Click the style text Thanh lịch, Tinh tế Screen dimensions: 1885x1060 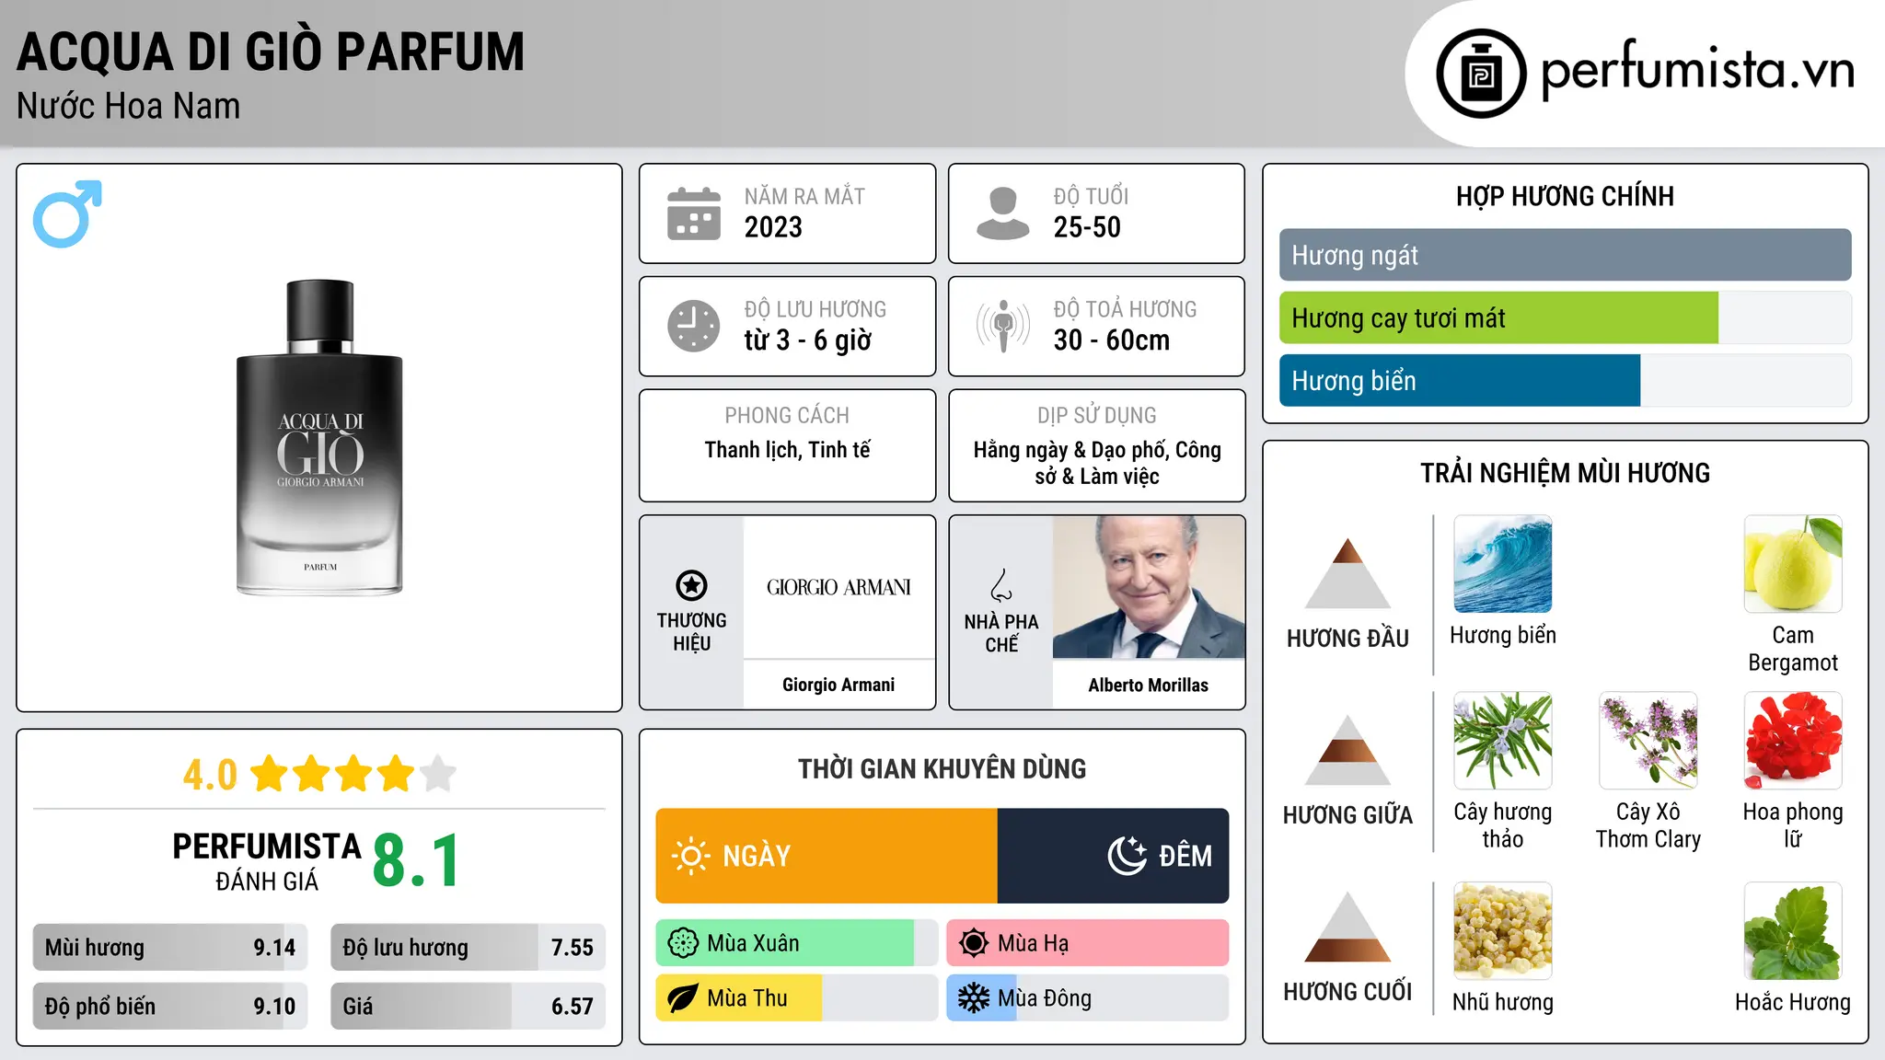point(787,450)
